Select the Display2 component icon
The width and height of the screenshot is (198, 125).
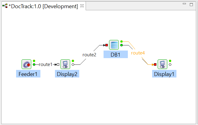click(65, 64)
